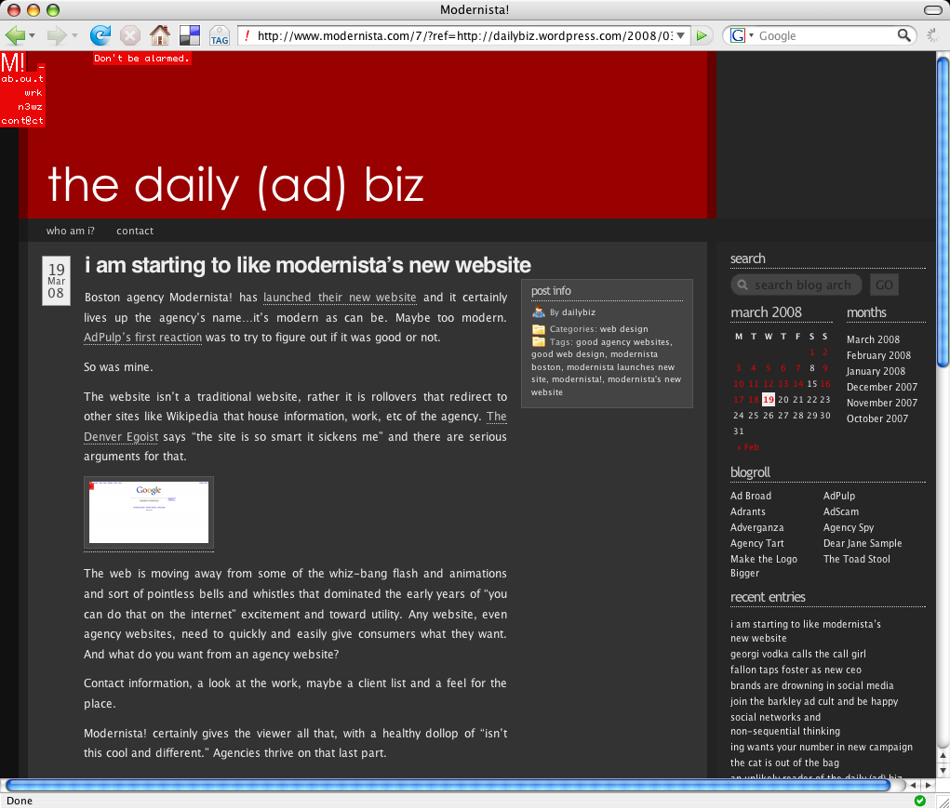Open the Google screenshot thumbnail
The width and height of the screenshot is (950, 809).
point(149,512)
